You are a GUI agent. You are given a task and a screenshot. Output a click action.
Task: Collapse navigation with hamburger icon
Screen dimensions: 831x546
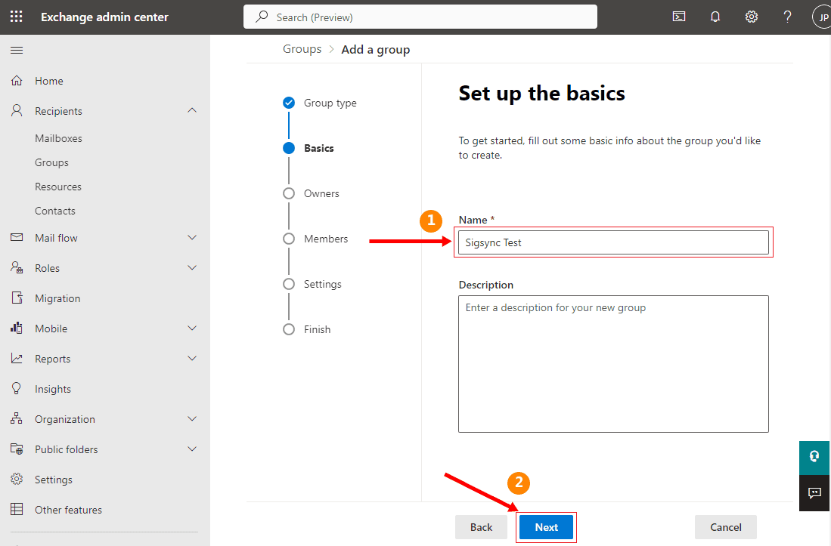(17, 51)
